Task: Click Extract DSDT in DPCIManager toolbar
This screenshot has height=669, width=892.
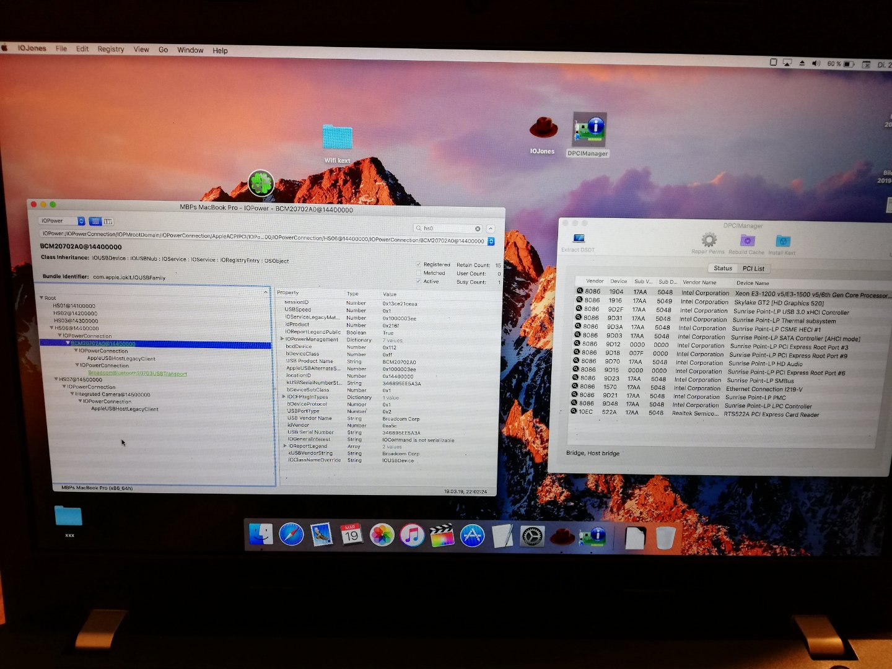Action: click(579, 242)
